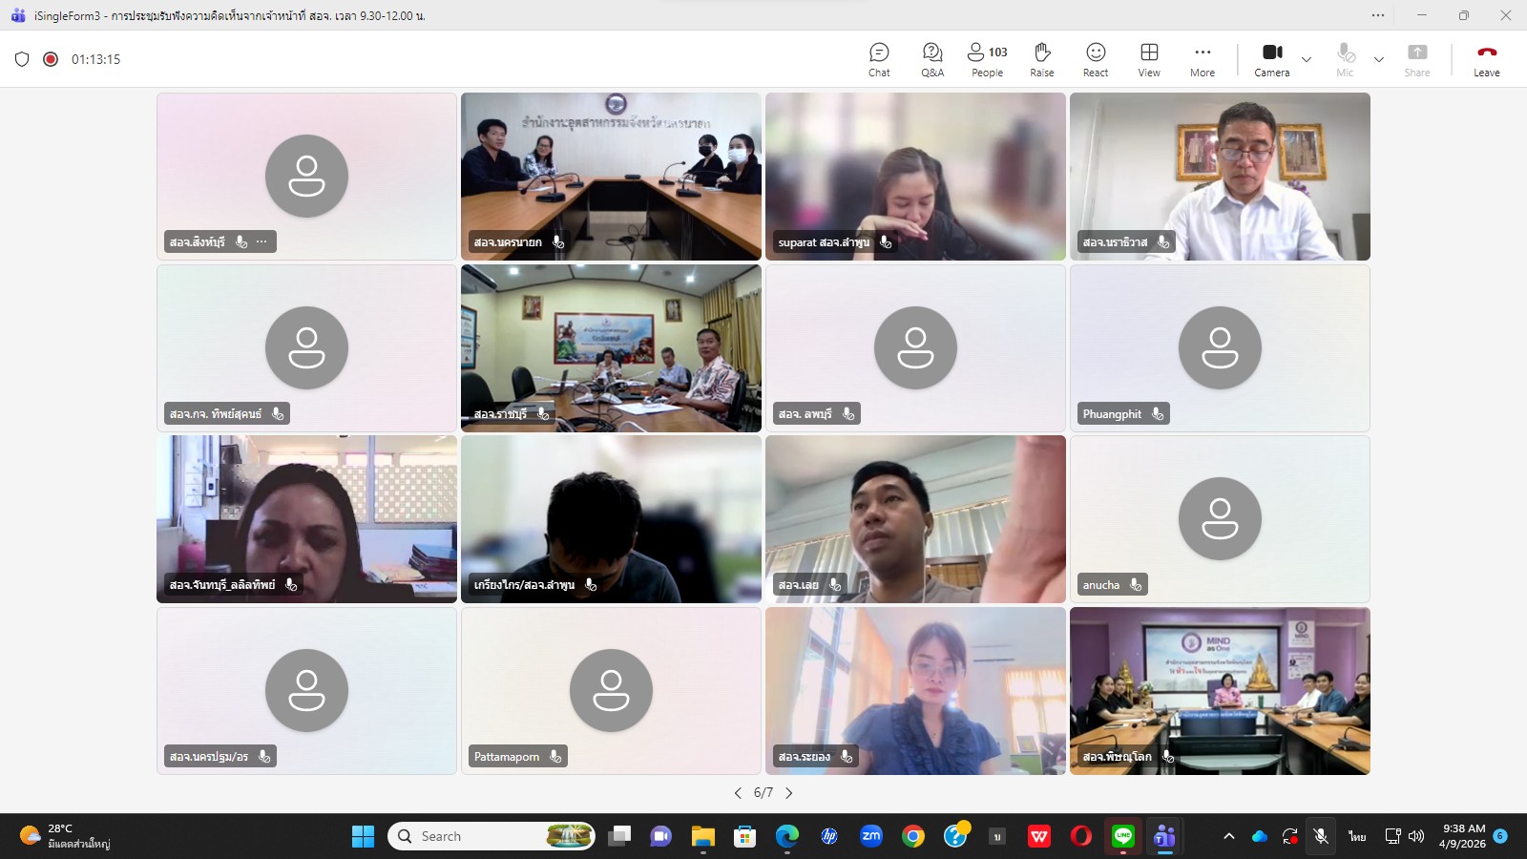Raise your hand in the meeting

tap(1042, 59)
